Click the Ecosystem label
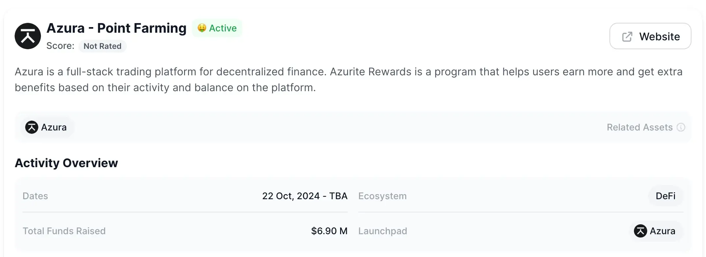The width and height of the screenshot is (706, 257). click(382, 196)
